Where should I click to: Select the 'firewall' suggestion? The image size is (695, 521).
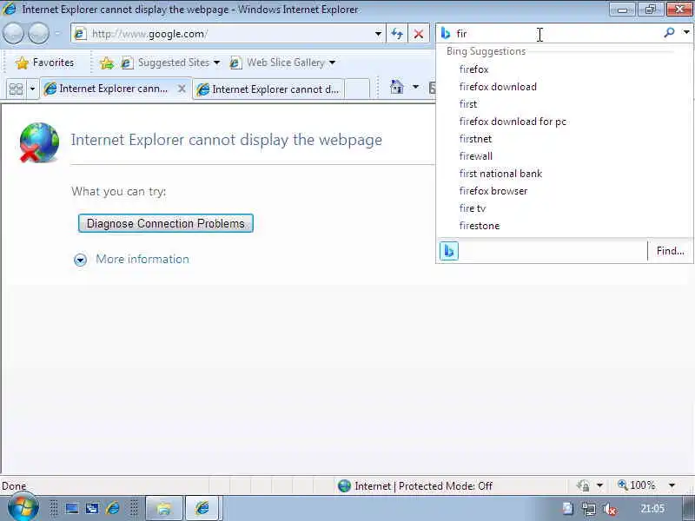564,156
